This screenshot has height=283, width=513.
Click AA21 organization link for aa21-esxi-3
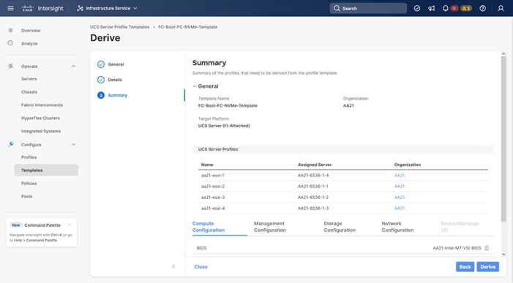399,197
